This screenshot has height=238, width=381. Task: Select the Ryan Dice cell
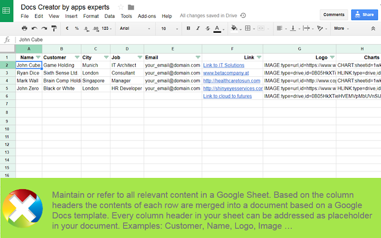29,73
